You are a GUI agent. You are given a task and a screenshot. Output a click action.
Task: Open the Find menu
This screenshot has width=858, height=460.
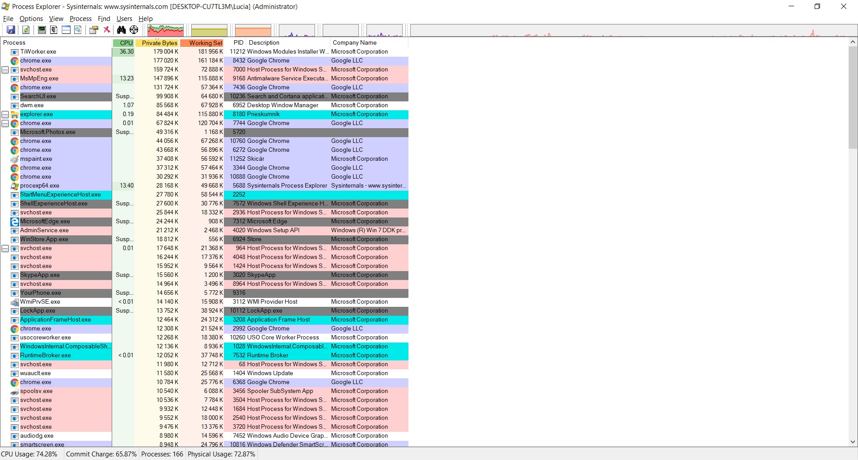(104, 19)
